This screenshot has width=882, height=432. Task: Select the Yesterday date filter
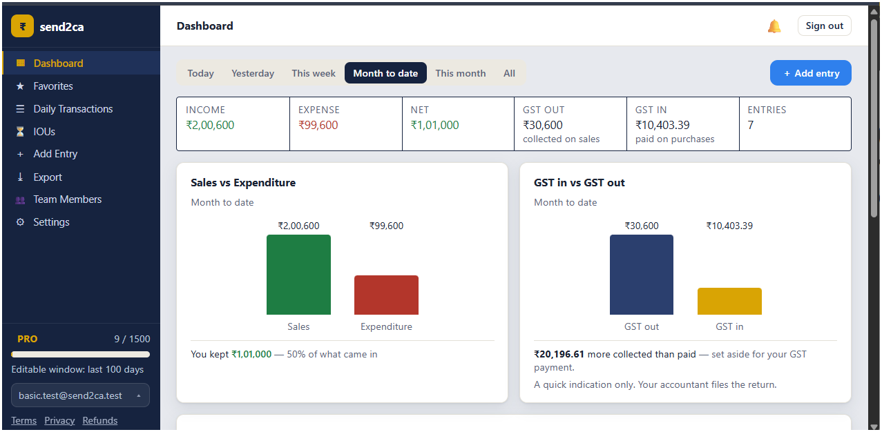tap(253, 73)
